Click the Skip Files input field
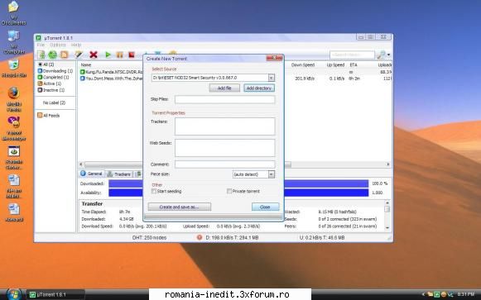The height and width of the screenshot is (300, 481). pyautogui.click(x=225, y=99)
